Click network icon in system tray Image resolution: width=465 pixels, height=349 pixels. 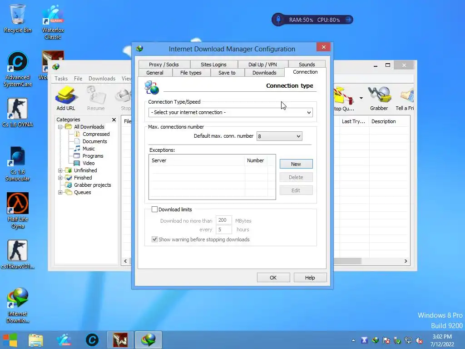point(408,340)
